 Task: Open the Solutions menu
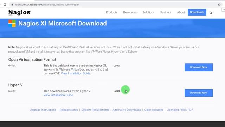pyautogui.click(x=148, y=12)
